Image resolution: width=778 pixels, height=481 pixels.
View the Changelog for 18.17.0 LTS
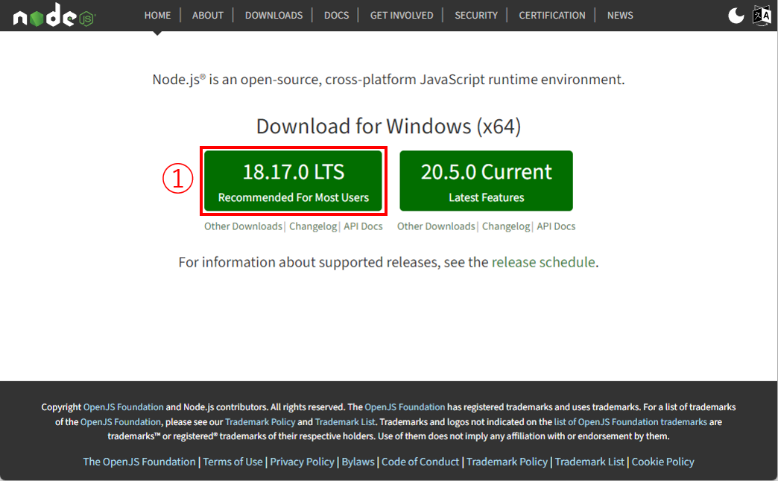(x=313, y=226)
